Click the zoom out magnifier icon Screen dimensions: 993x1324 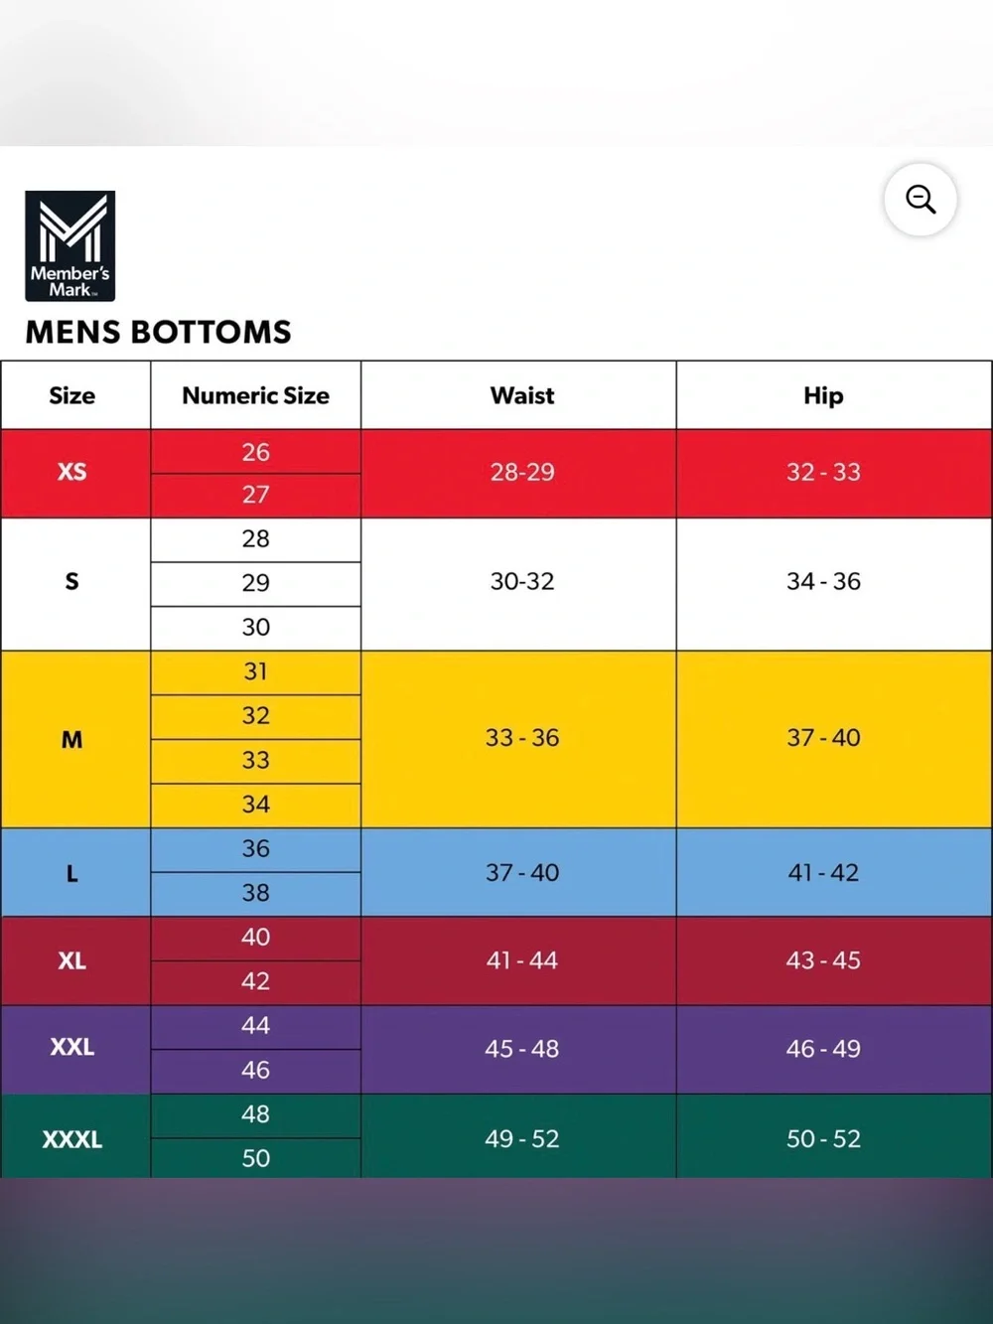point(921,200)
